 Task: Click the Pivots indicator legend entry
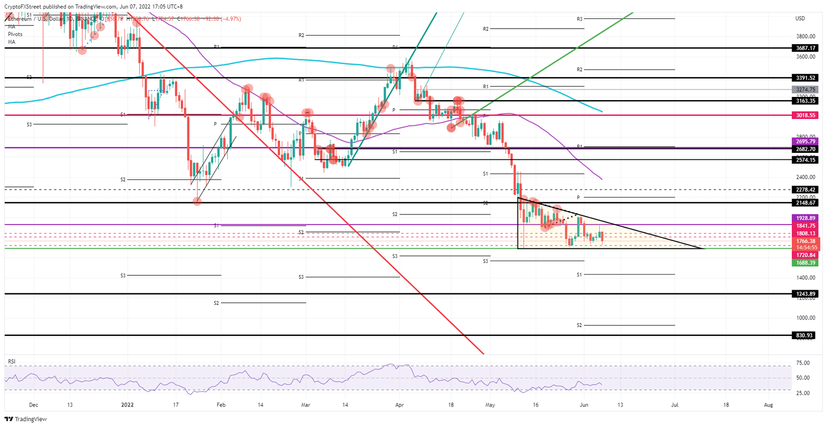[15, 34]
